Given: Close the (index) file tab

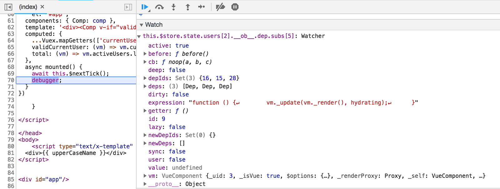Looking at the screenshot, I should click(x=42, y=7).
